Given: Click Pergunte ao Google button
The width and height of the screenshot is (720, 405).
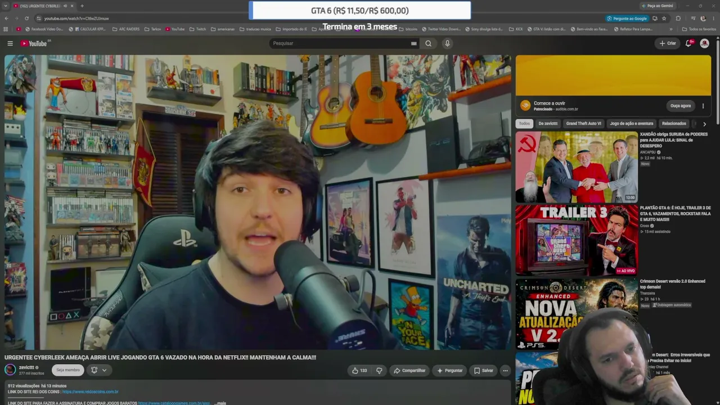Looking at the screenshot, I should (x=627, y=19).
